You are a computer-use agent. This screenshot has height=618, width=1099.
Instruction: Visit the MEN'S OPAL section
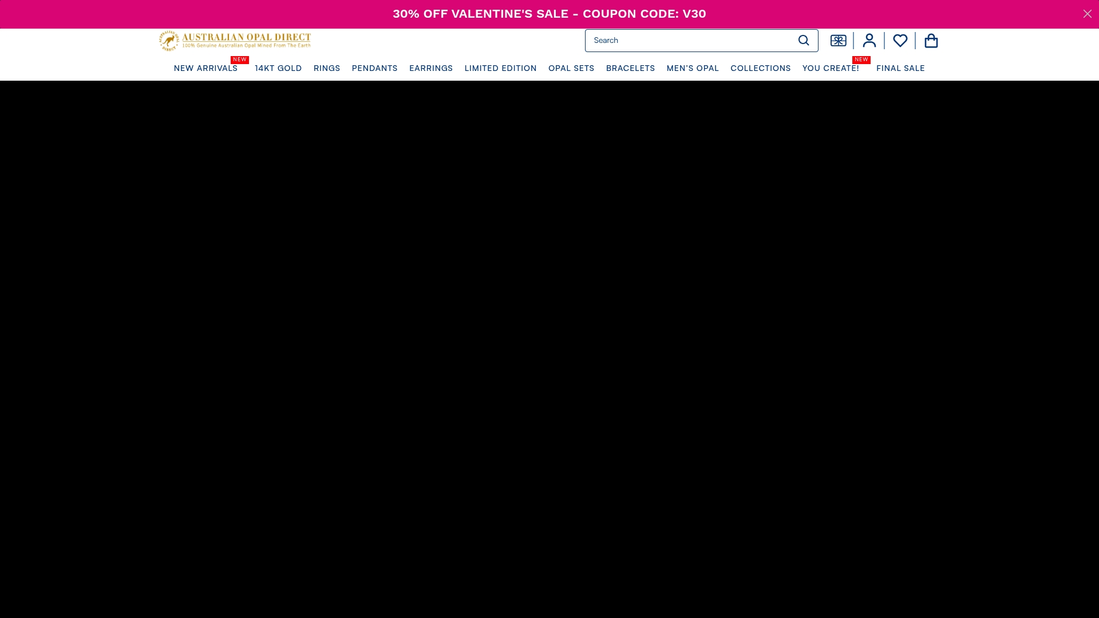693,68
